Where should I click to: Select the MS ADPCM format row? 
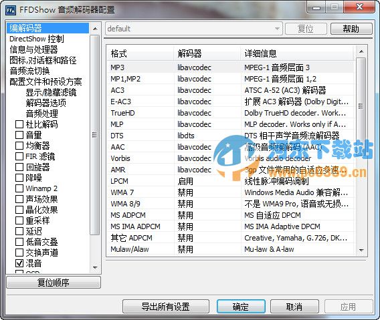[x=230, y=215]
